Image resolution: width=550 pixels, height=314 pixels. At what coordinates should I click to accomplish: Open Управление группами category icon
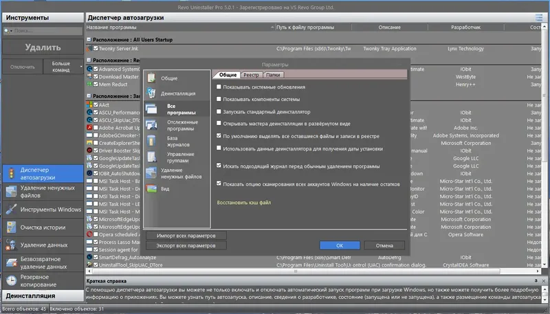pos(151,157)
